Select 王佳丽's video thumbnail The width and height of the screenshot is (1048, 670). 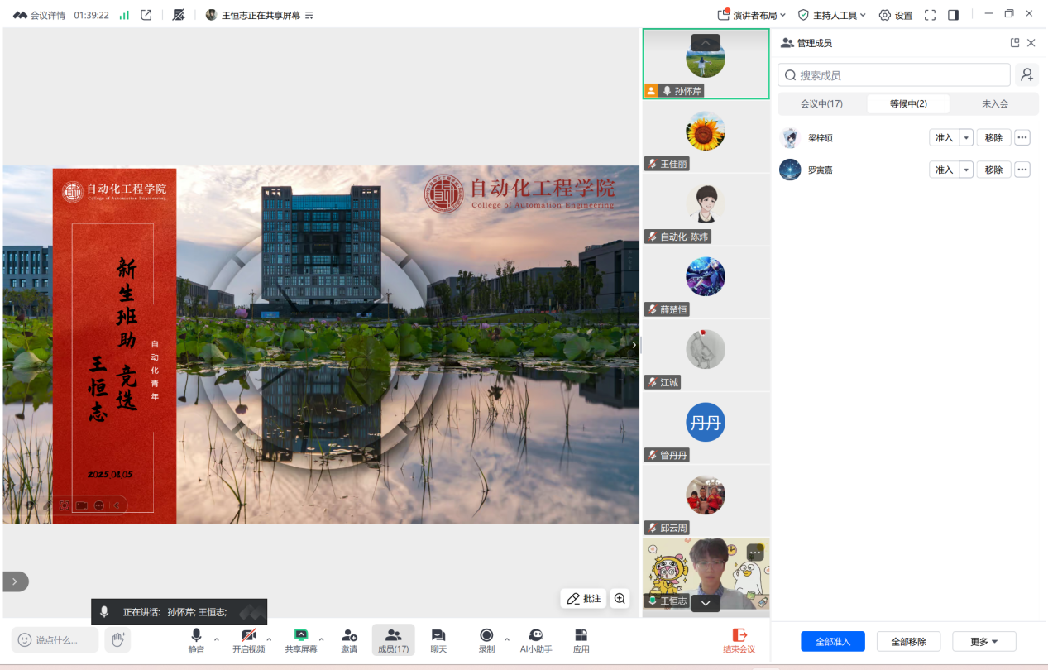706,136
